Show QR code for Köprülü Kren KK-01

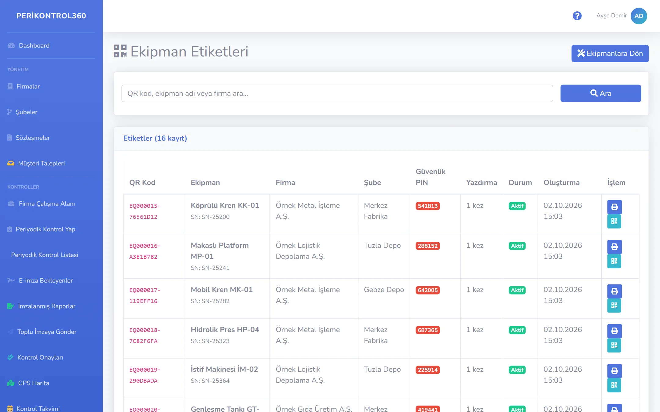(x=614, y=221)
